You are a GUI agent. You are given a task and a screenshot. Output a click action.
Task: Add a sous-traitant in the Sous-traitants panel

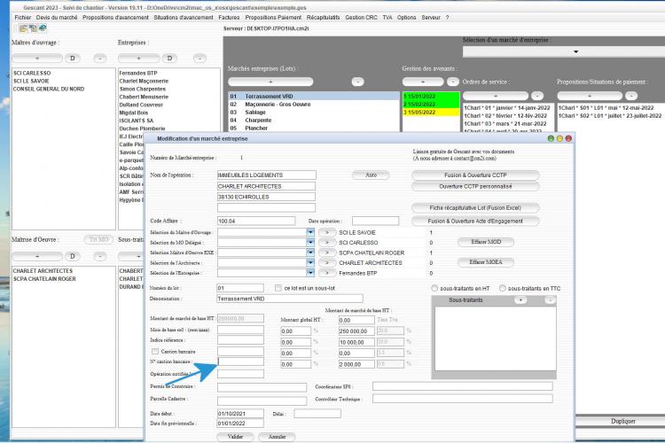tap(520, 300)
